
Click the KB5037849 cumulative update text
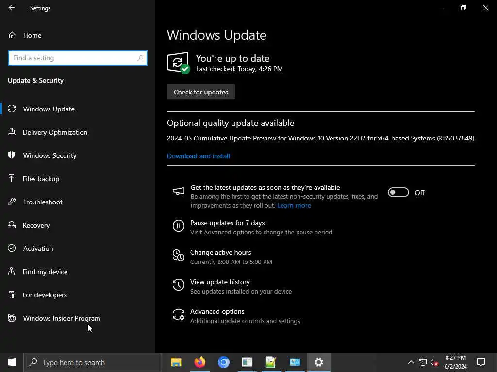pos(320,138)
